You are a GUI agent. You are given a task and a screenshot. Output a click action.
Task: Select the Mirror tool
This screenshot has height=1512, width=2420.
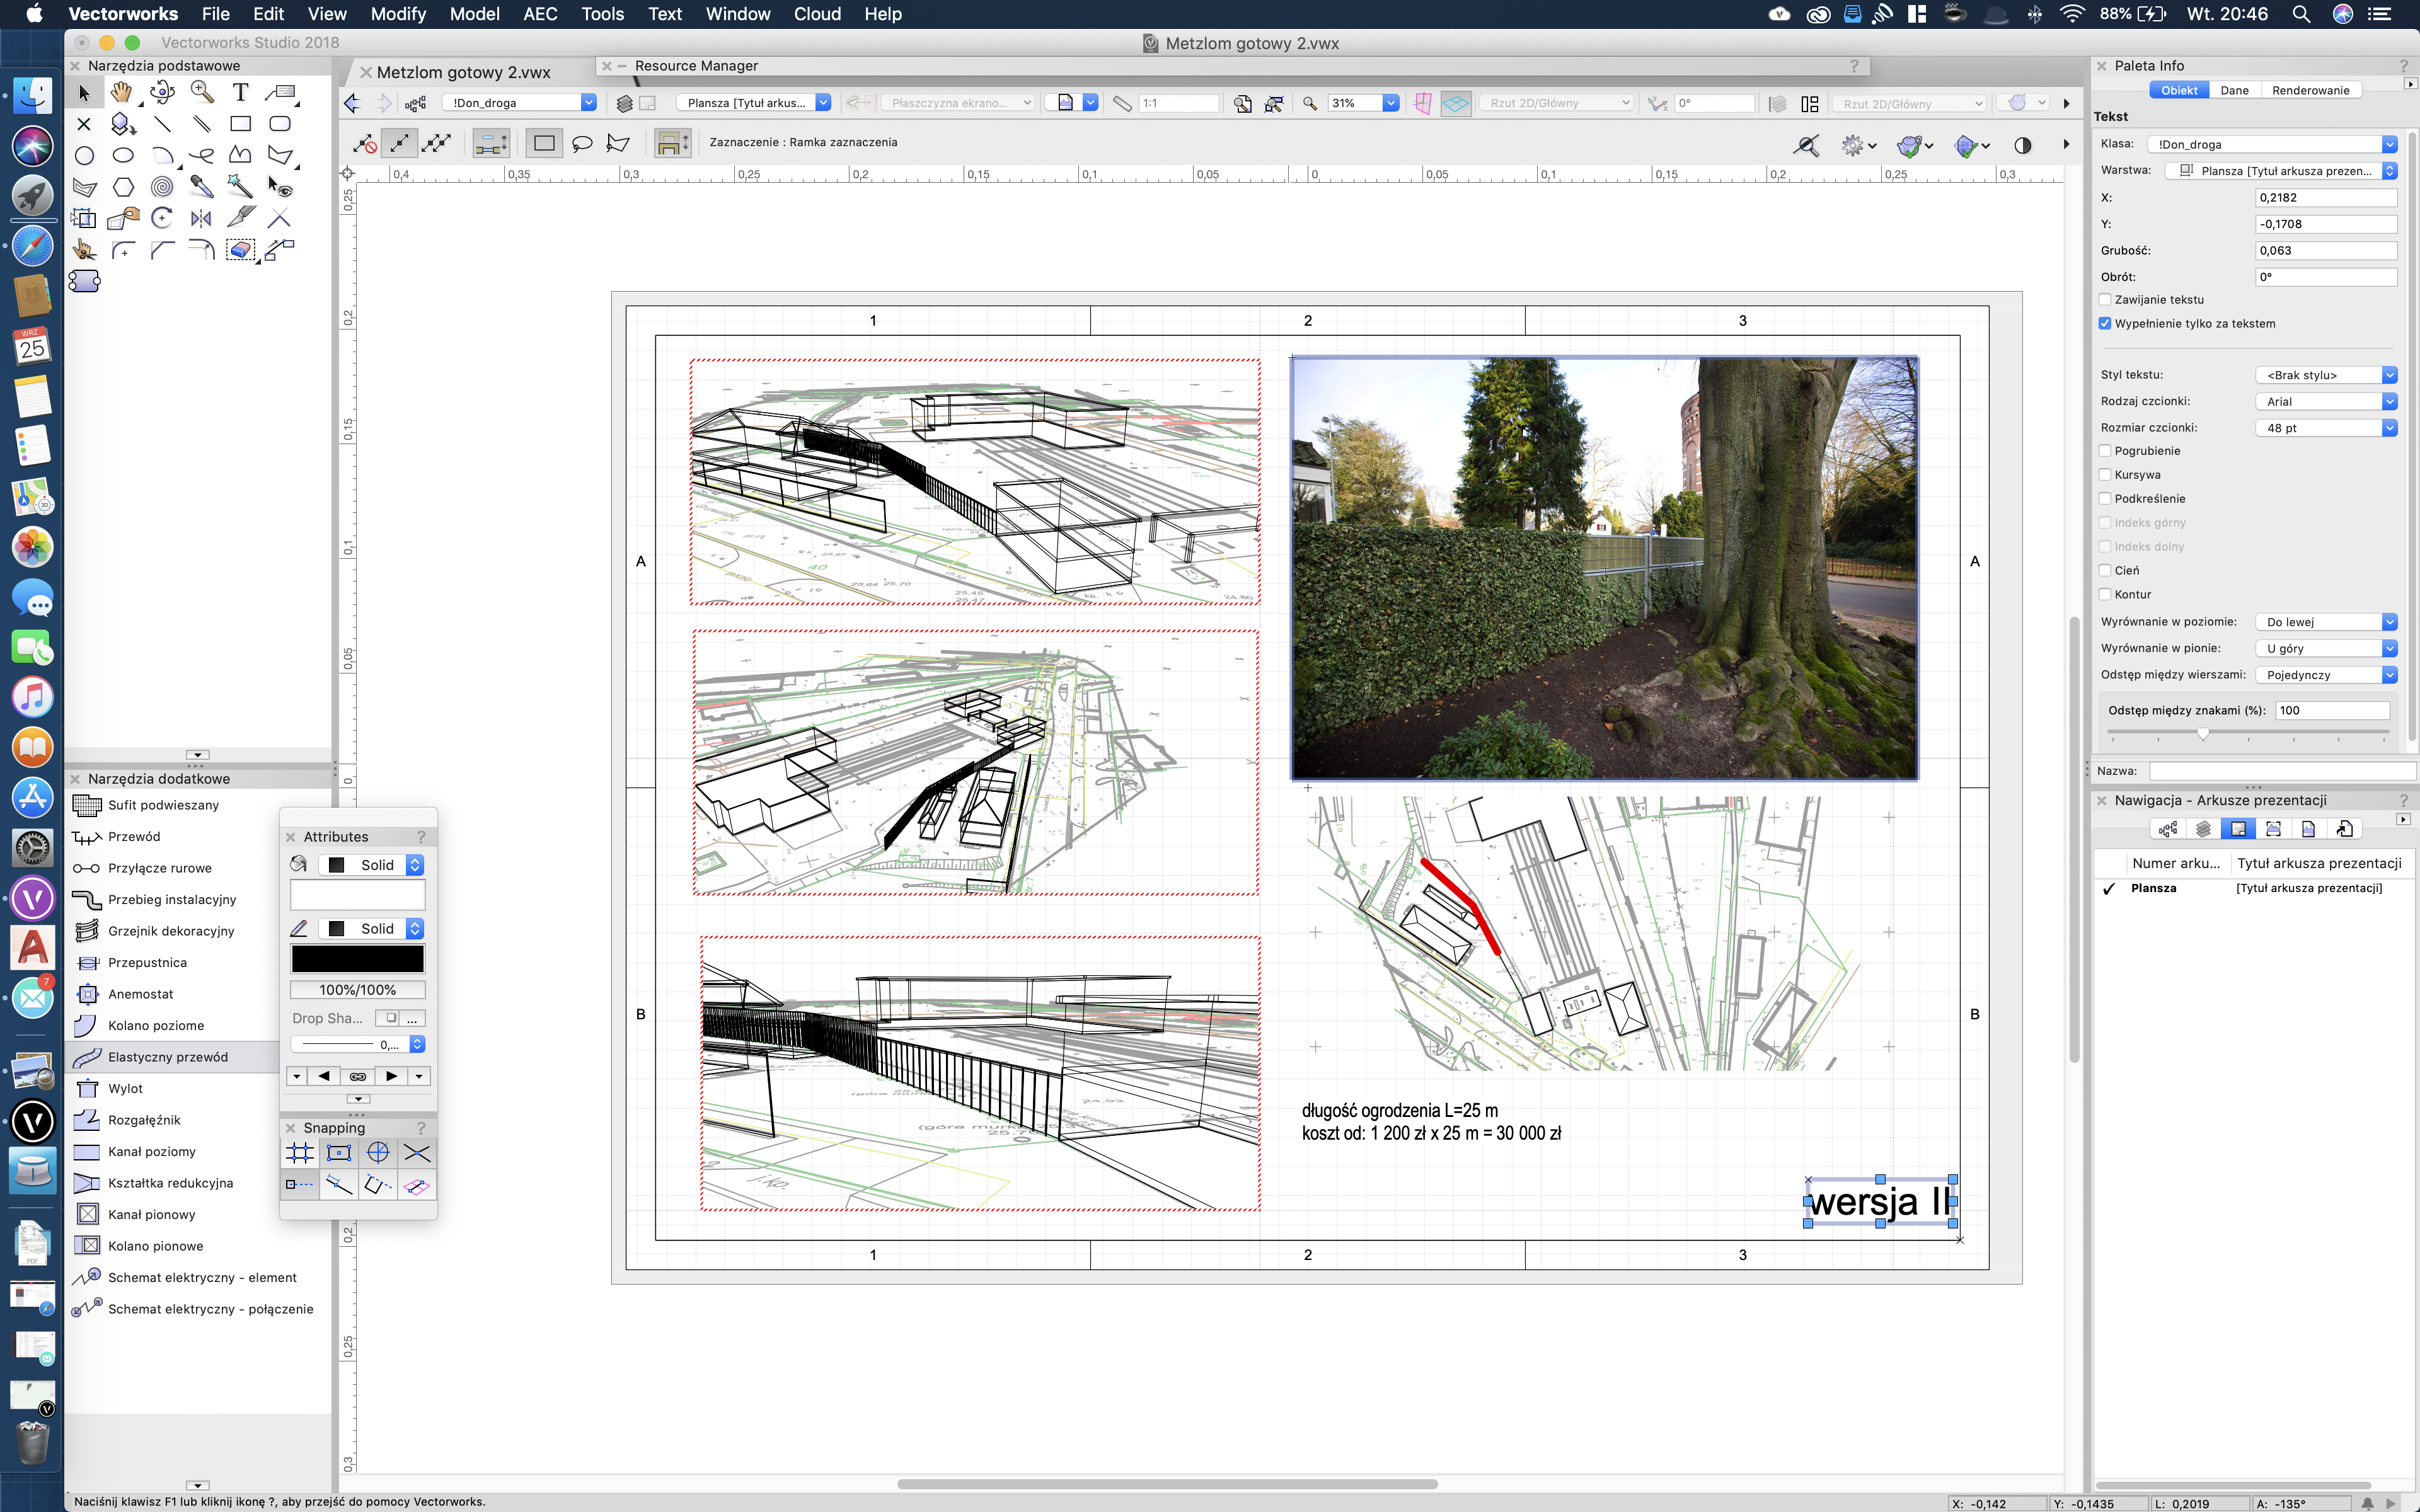coord(202,218)
